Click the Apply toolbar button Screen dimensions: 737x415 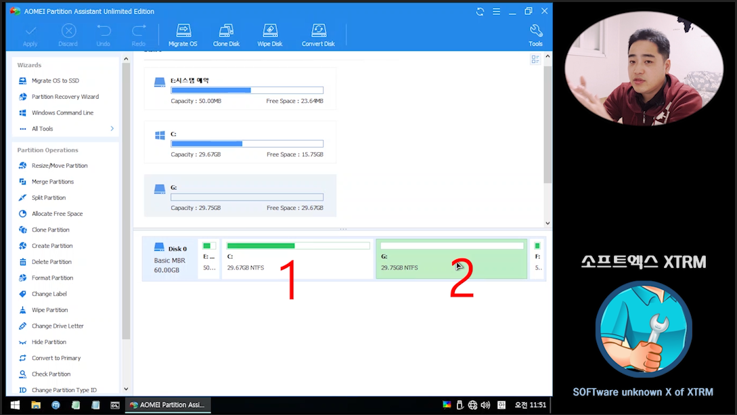(30, 35)
